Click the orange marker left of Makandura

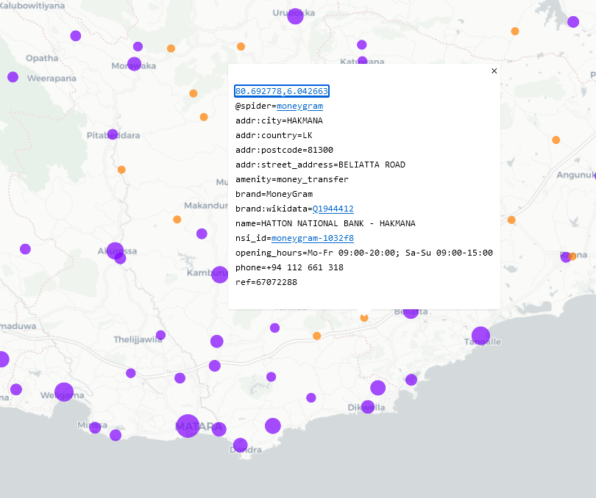(x=177, y=220)
